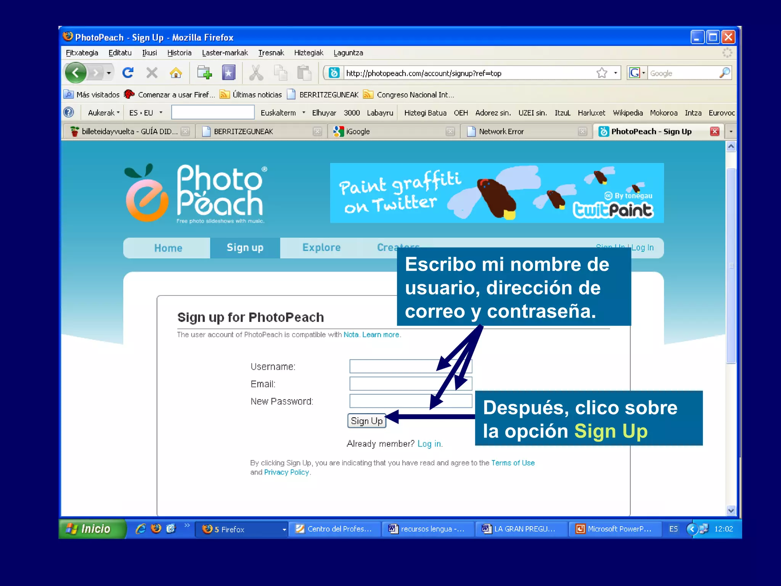
Task: Click the URL address field
Action: [469, 73]
